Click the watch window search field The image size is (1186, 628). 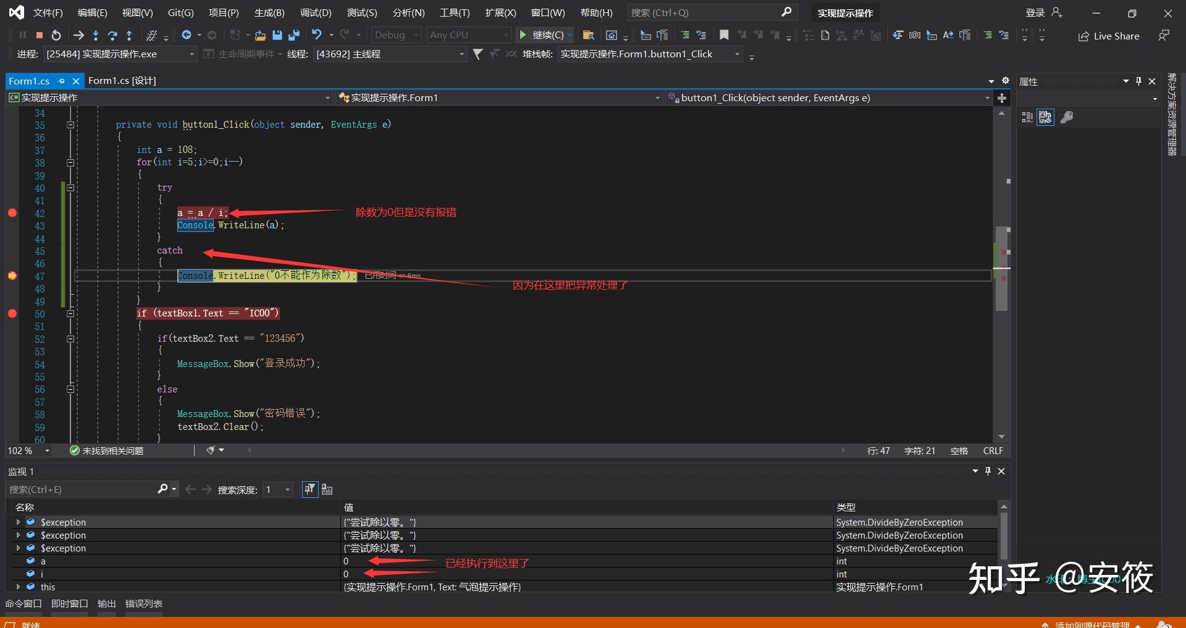80,489
